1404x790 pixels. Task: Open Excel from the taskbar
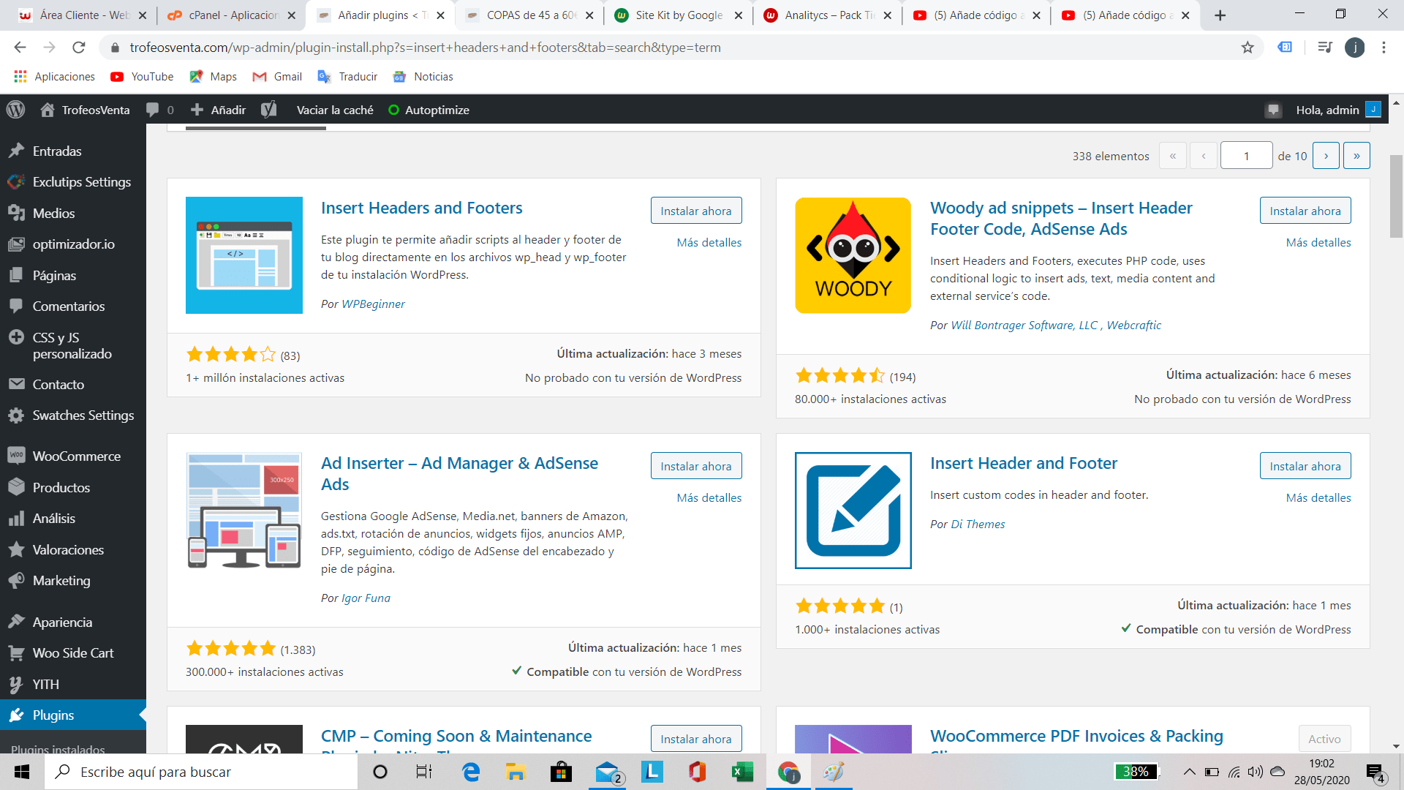(x=742, y=772)
